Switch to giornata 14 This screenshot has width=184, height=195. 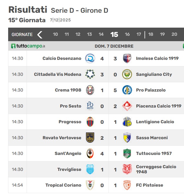[x=101, y=34]
